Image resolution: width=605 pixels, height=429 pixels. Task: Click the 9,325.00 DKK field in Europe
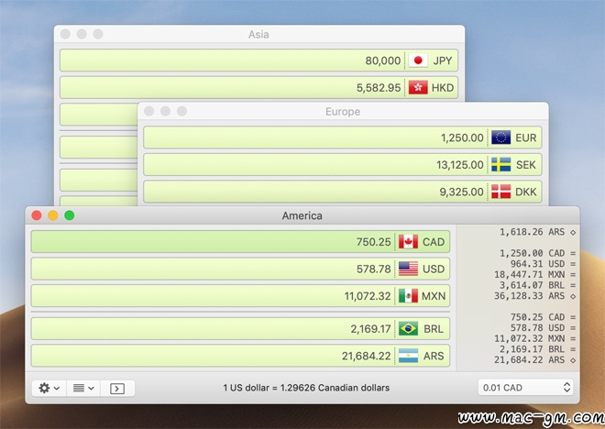point(343,192)
